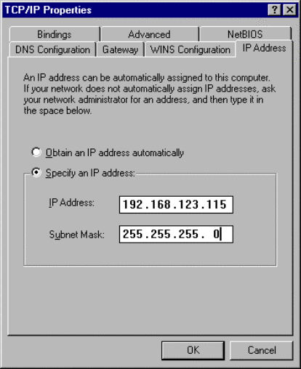Switch to the Bindings tab
Viewport: 301px width, 369px height.
pos(55,34)
